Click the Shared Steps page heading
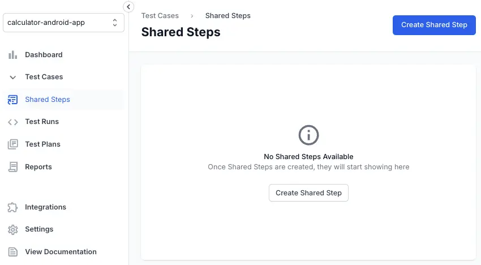Viewport: 481px width, 265px height. [x=181, y=32]
